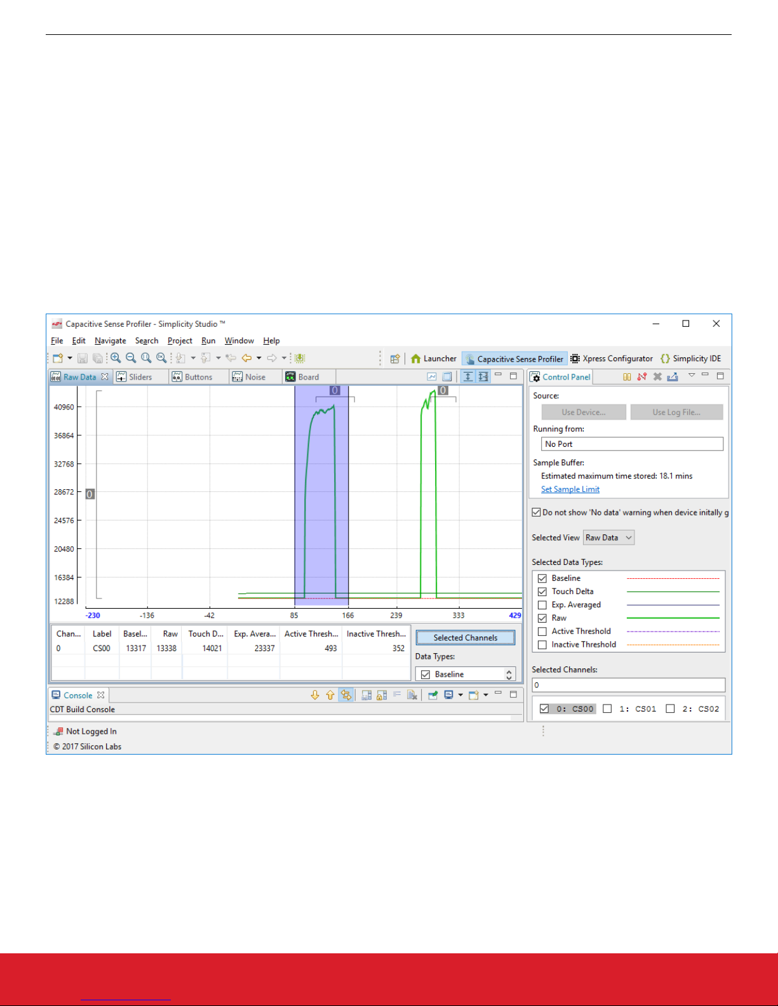The image size is (778, 1006).
Task: Check the Exp. Averaged data type
Action: coord(542,605)
